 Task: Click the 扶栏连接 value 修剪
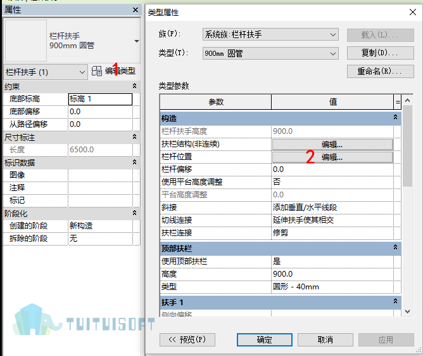click(332, 233)
